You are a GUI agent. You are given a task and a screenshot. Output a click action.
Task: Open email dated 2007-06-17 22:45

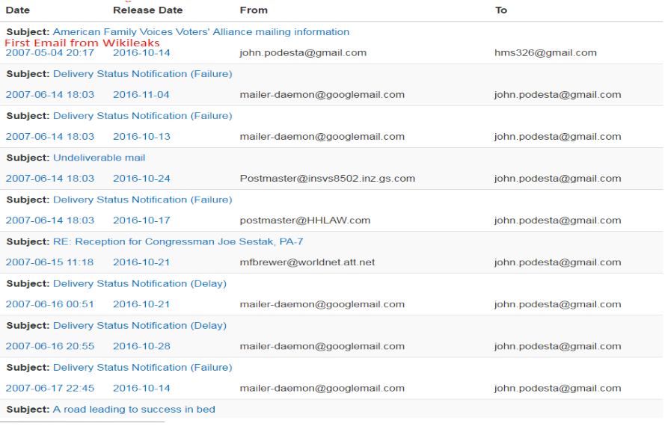click(50, 389)
